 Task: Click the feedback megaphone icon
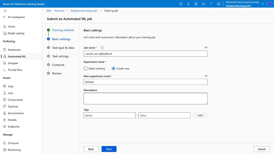pyautogui.click(x=203, y=4)
